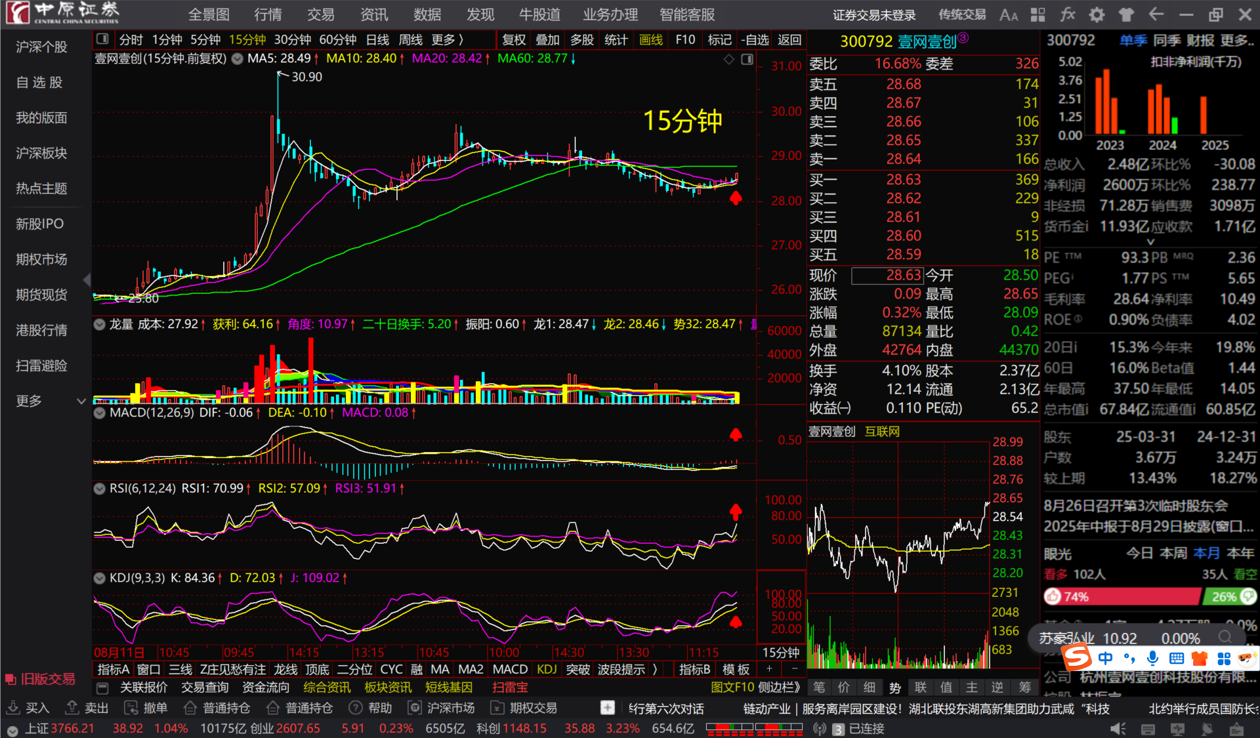Image resolution: width=1260 pixels, height=738 pixels.
Task: Switch to 60分钟 timeframe tab
Action: [337, 39]
